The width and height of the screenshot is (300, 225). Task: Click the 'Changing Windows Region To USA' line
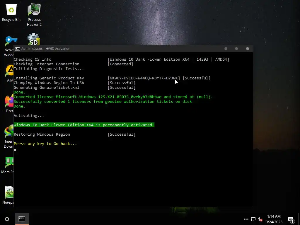[x=49, y=83]
